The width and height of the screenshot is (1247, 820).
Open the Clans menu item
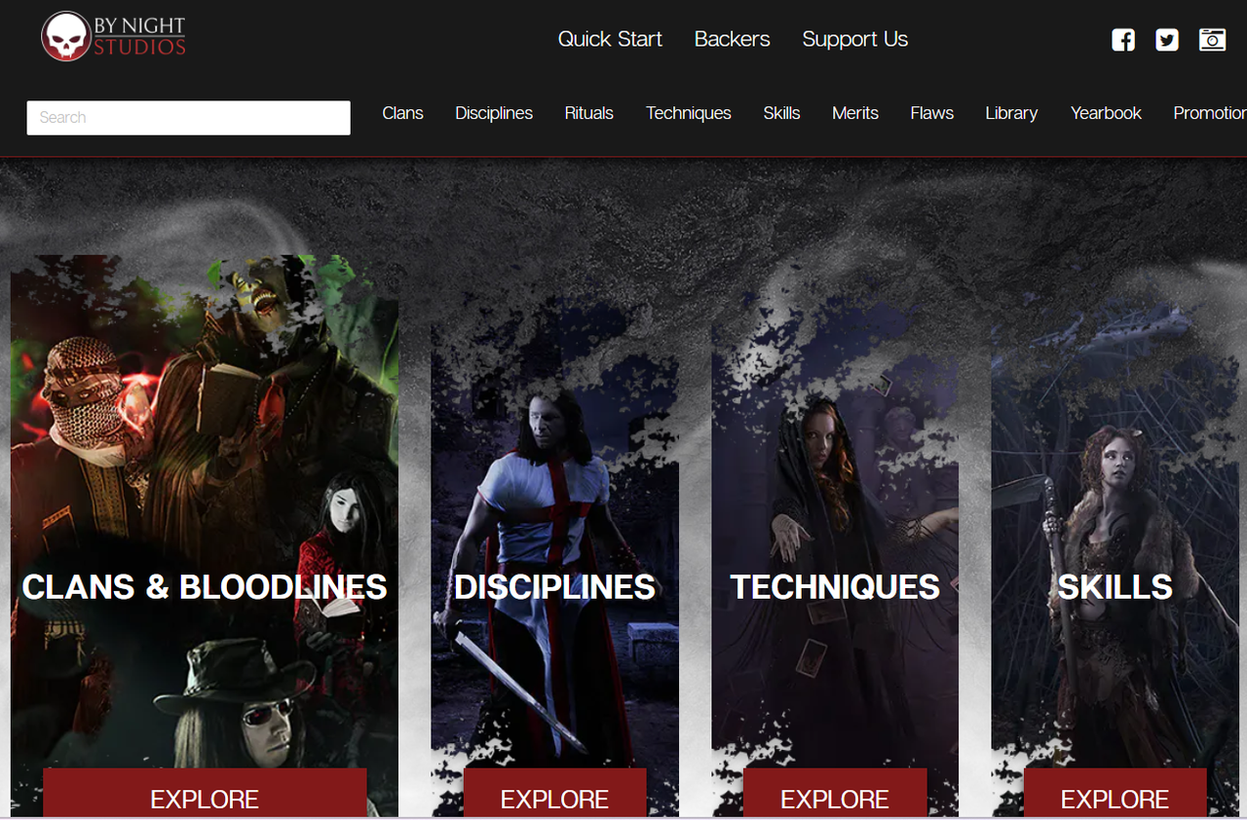[x=402, y=114]
